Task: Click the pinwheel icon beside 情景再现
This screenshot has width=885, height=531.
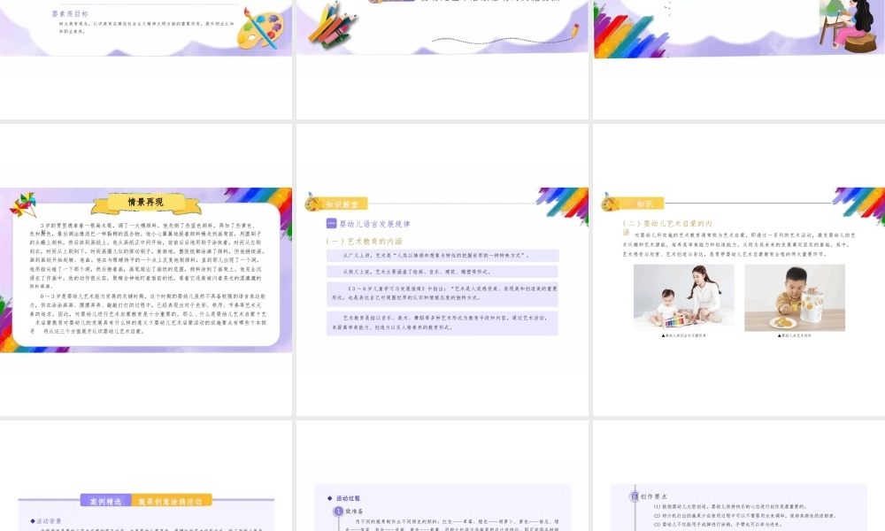Action: click(24, 205)
